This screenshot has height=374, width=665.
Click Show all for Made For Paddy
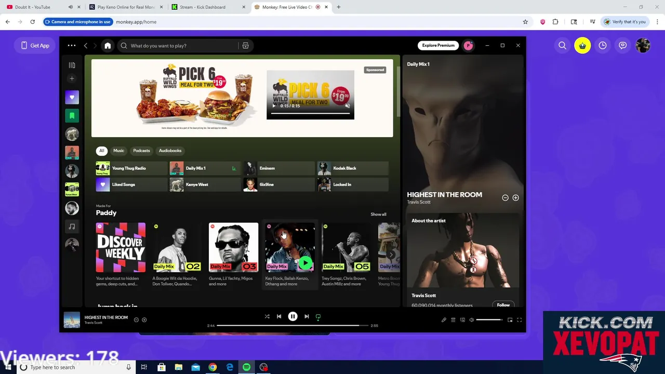point(378,215)
